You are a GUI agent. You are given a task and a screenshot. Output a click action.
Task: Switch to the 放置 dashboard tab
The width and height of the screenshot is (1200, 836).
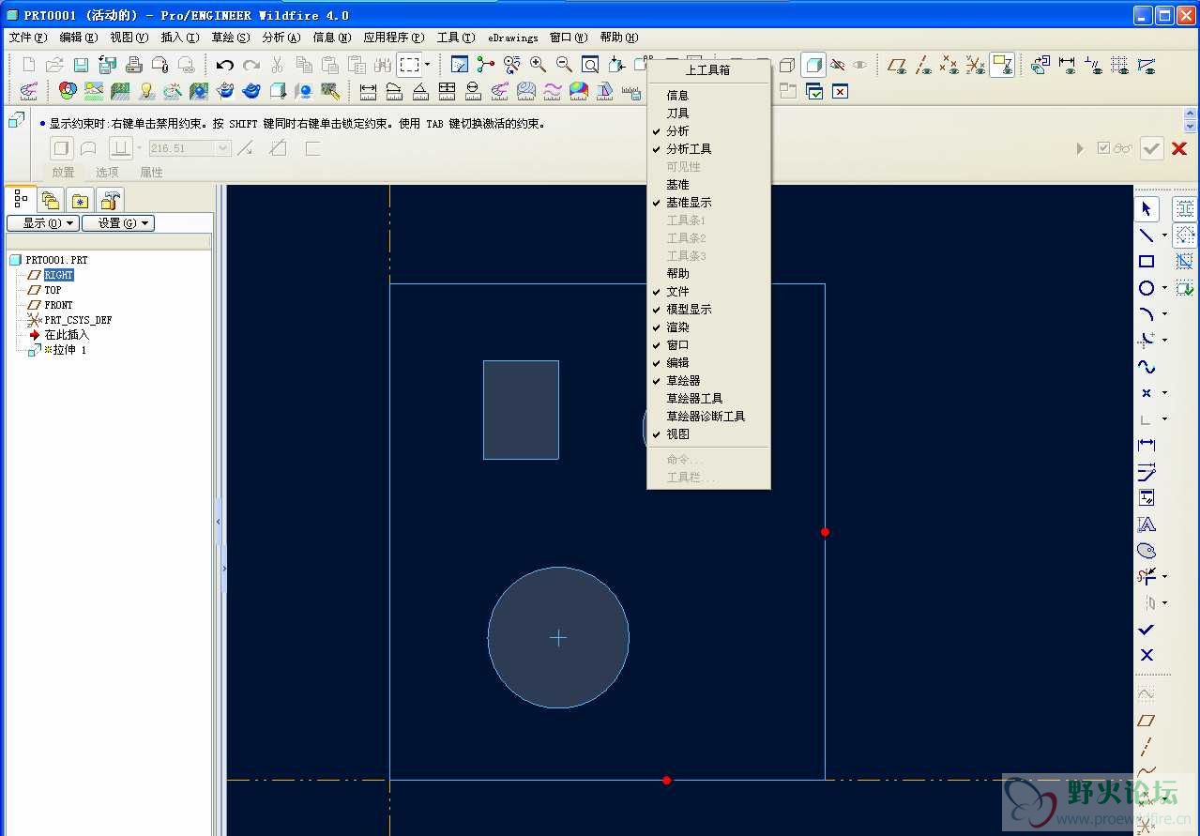pyautogui.click(x=63, y=172)
